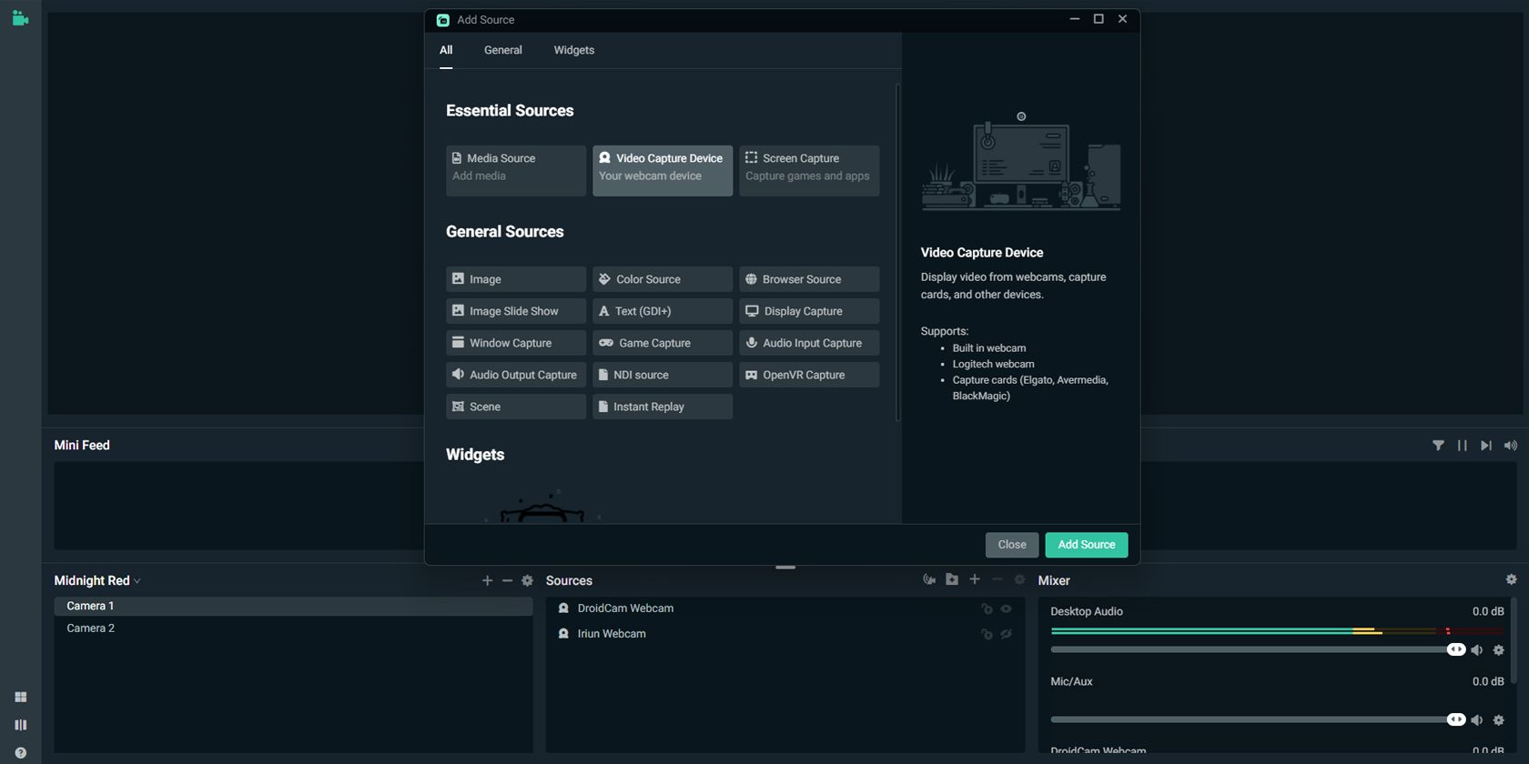
Task: Select the Camera 1 scene
Action: [x=293, y=606]
